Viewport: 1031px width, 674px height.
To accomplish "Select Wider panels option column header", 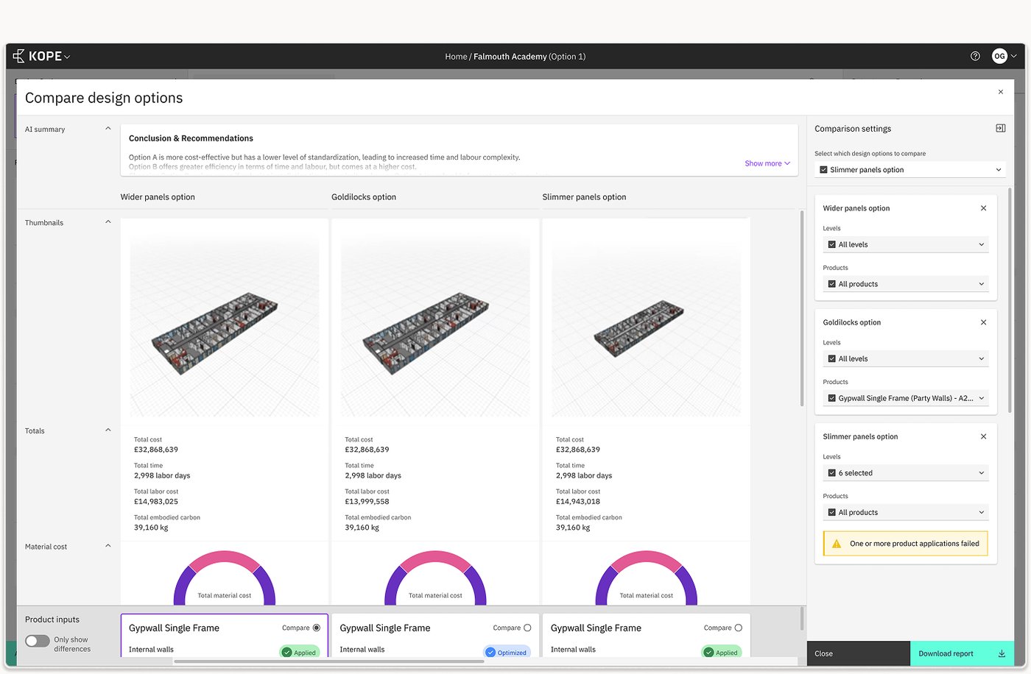I will tap(158, 197).
